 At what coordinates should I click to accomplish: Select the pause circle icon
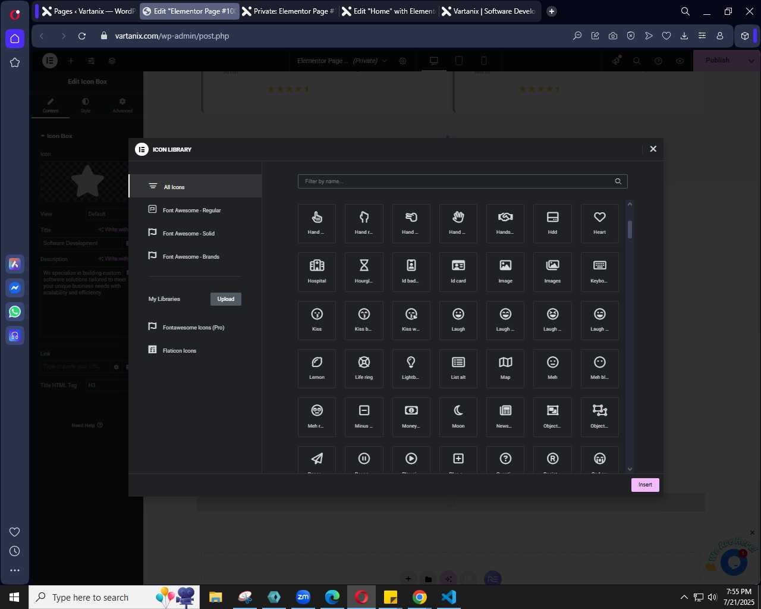(x=364, y=460)
